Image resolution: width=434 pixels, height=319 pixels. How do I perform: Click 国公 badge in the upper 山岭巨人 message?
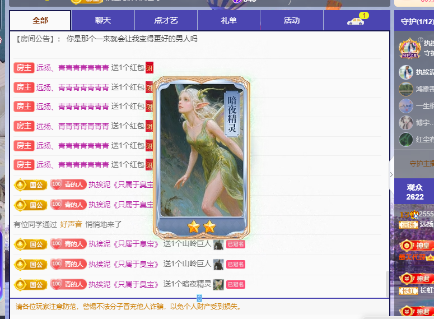[30, 244]
